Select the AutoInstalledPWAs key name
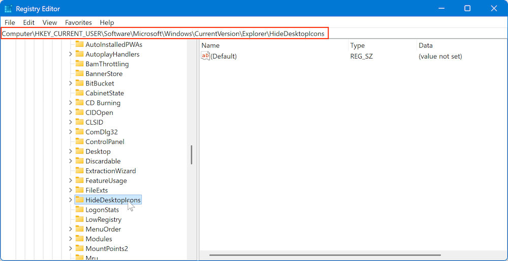 click(x=114, y=44)
